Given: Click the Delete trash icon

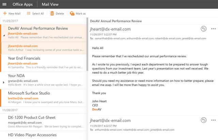Looking at the screenshot, I should click(52, 14).
